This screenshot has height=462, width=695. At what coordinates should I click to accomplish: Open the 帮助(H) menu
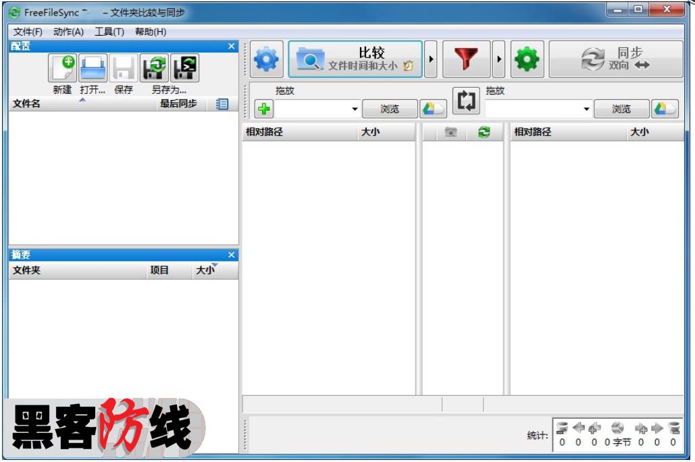click(x=151, y=32)
